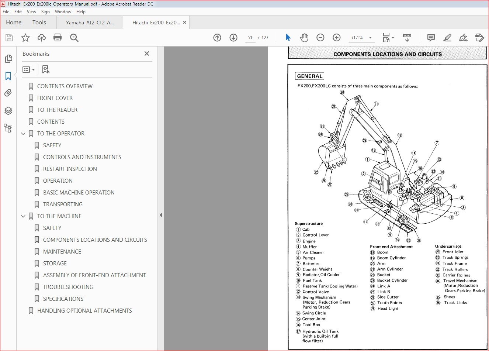
Task: Collapse the TO THE MACHINE bookmark
Action: 23,216
